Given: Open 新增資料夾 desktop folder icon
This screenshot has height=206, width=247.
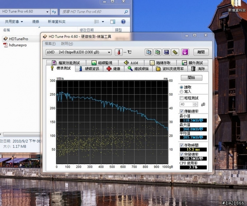Looking at the screenshot, I should point(237,6).
